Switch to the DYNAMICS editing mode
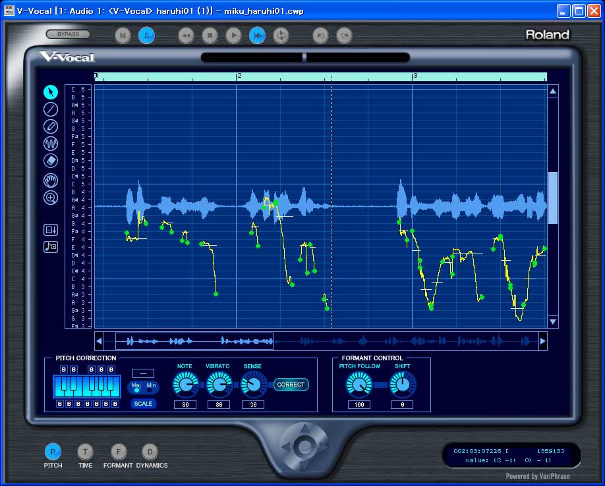 click(150, 452)
